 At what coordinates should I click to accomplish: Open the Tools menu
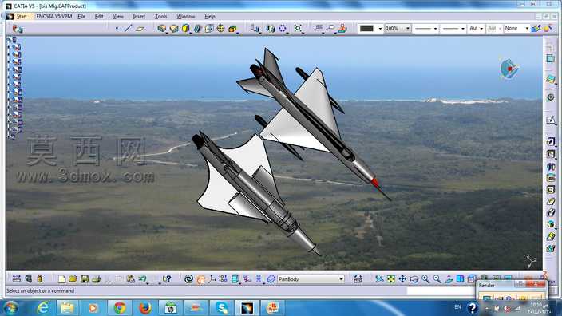pyautogui.click(x=160, y=17)
